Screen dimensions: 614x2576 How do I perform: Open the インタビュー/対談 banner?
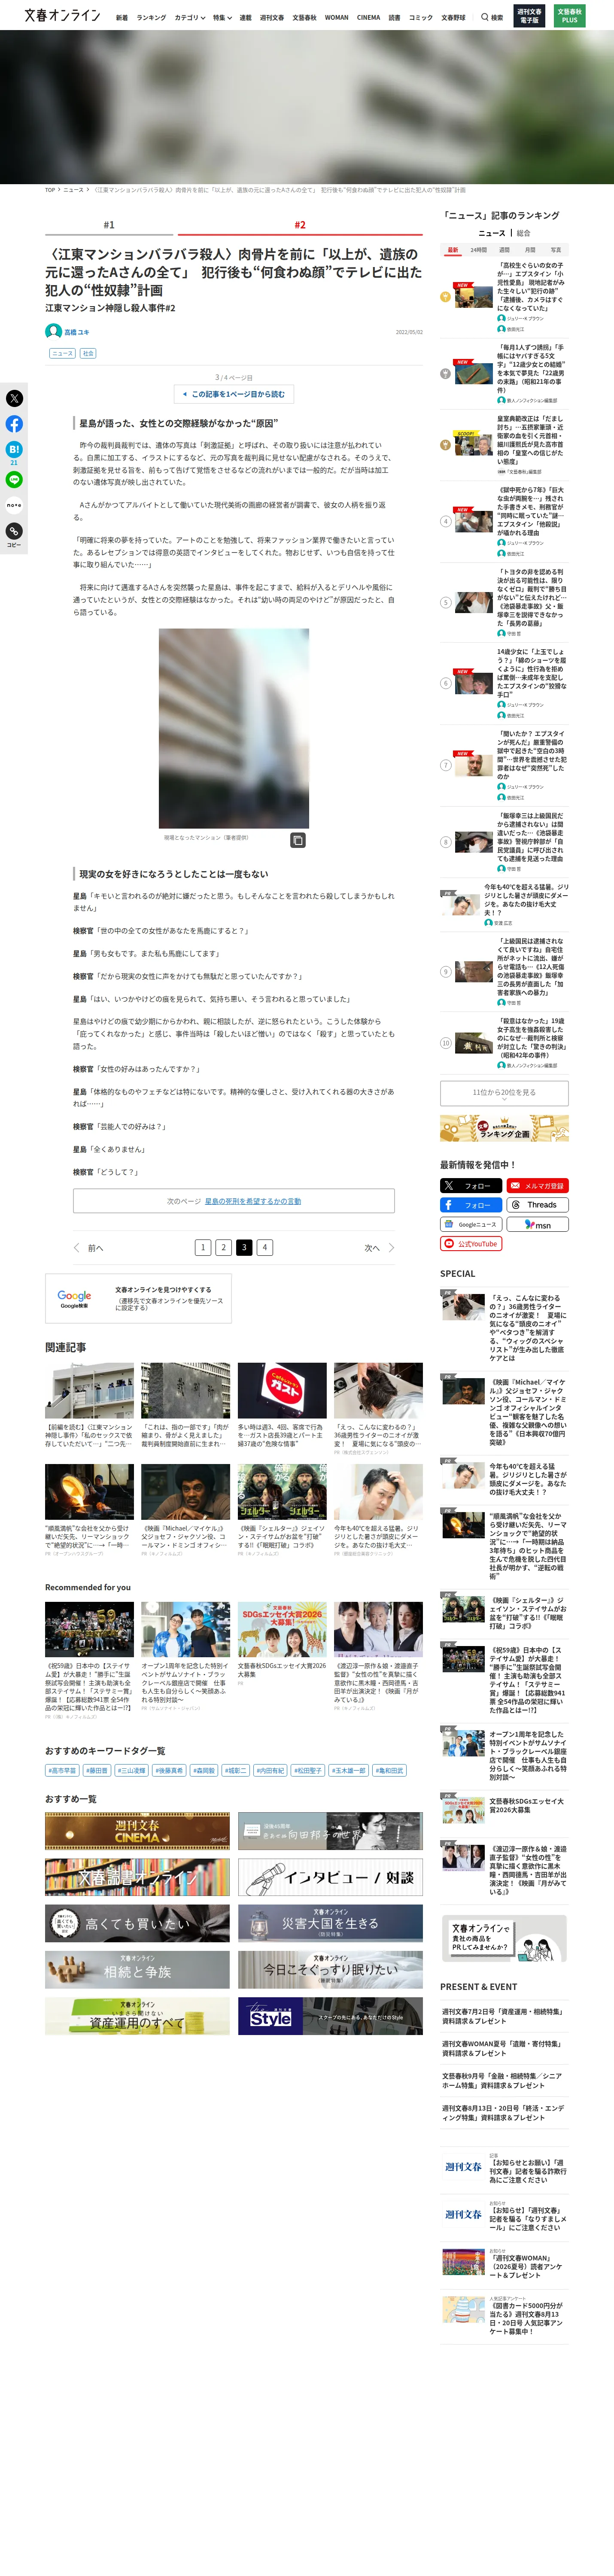pyautogui.click(x=330, y=1878)
